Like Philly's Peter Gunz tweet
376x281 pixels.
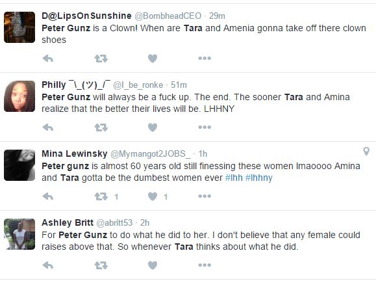(153, 127)
